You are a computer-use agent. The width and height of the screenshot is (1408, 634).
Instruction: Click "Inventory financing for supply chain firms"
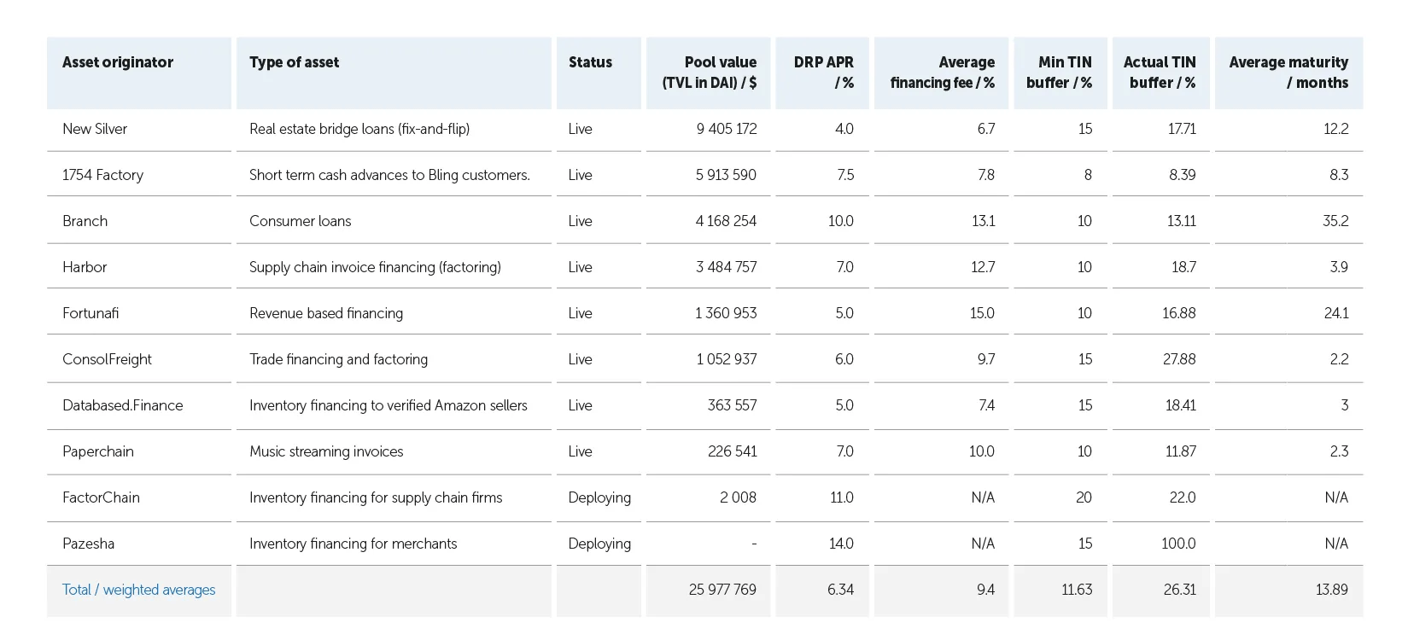(376, 497)
